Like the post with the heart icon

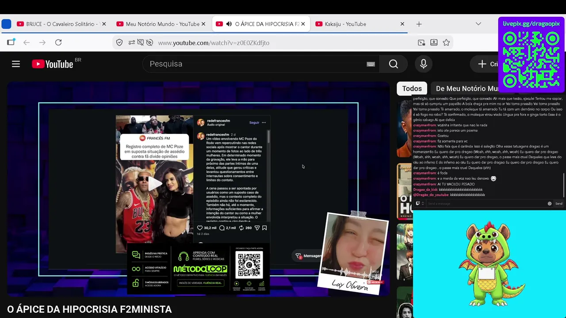[x=199, y=228]
